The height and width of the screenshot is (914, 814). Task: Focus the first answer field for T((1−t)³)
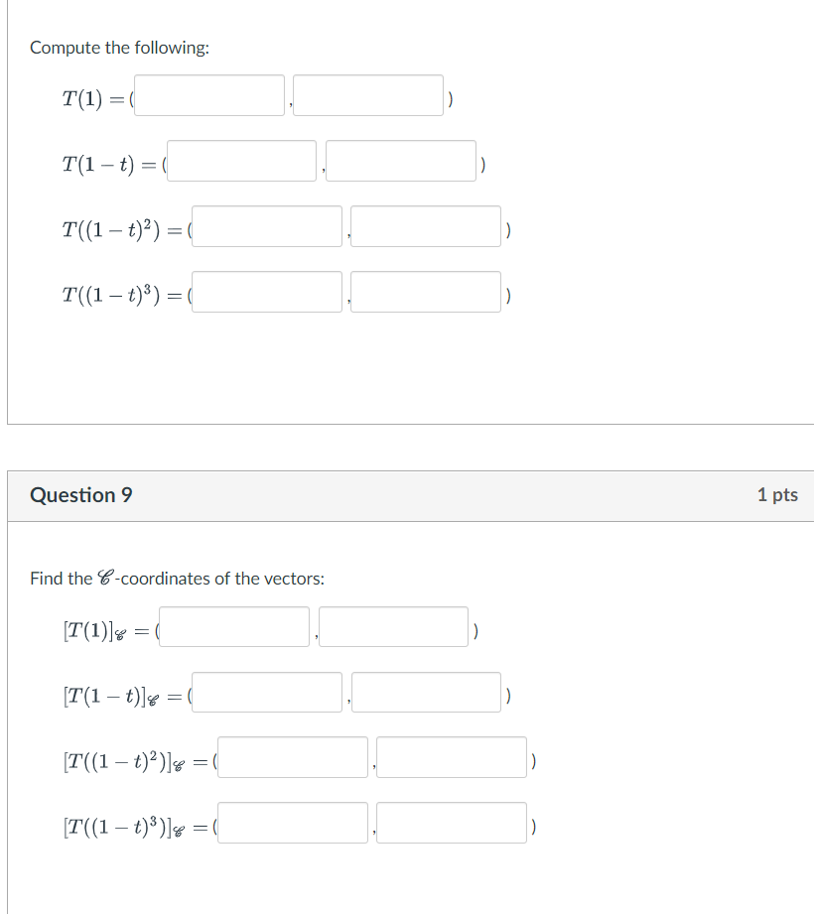[x=266, y=291]
